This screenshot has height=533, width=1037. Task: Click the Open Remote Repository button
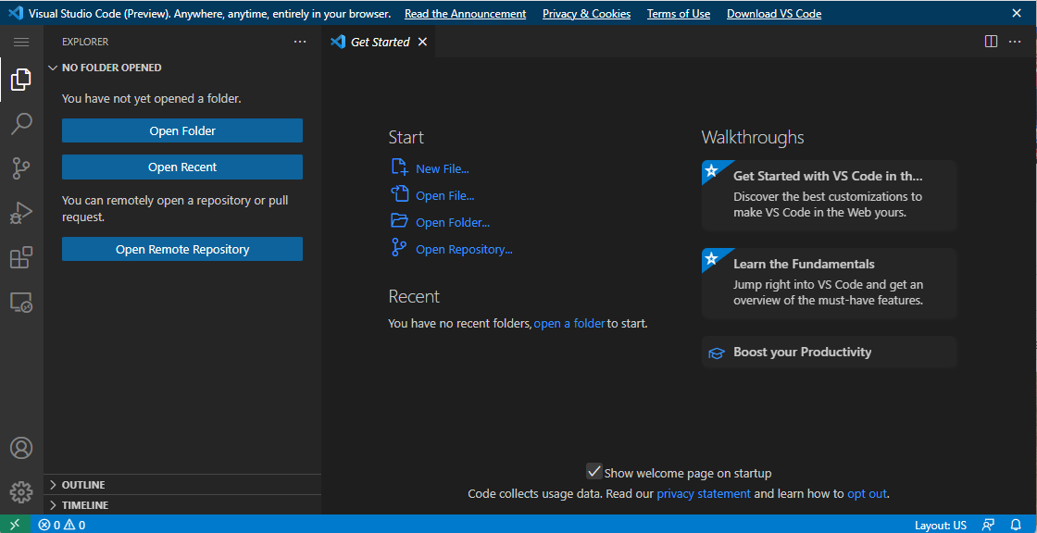click(181, 249)
